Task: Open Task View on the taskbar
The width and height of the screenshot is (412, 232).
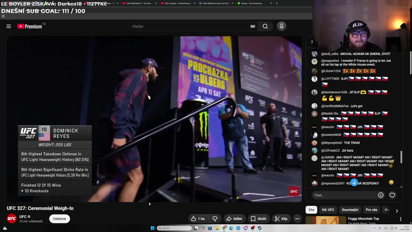Action: coord(196,228)
